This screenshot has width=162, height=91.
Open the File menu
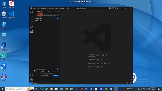pyautogui.click(x=34, y=8)
